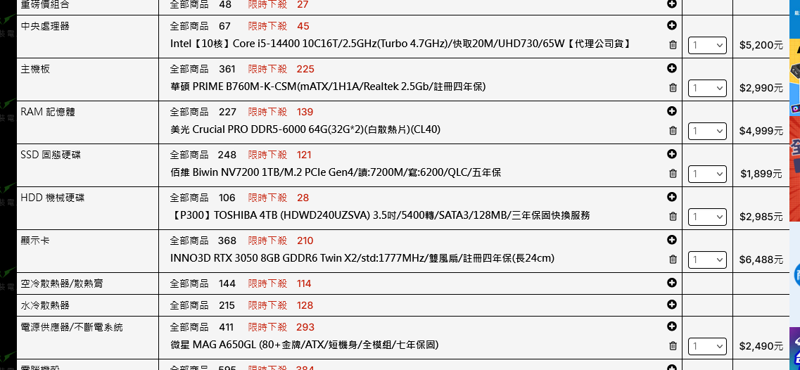The height and width of the screenshot is (370, 800).
Task: Expand the 中央處理器 row plus icon
Action: coord(671,25)
